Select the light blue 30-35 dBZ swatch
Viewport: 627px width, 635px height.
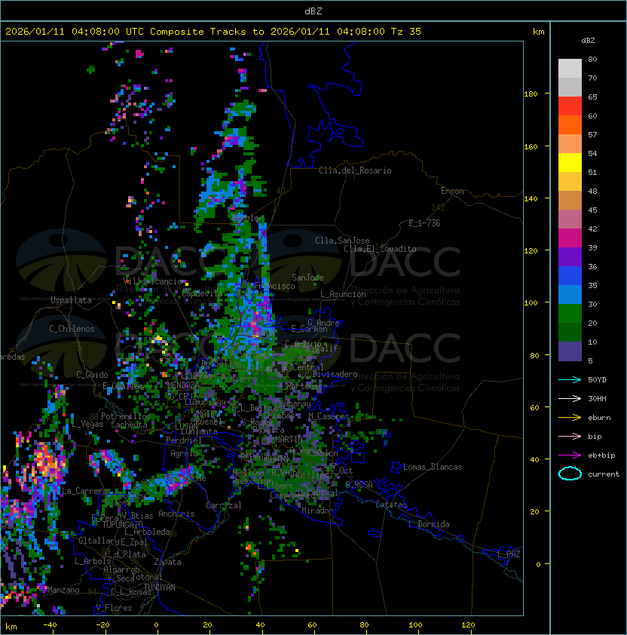pyautogui.click(x=570, y=295)
